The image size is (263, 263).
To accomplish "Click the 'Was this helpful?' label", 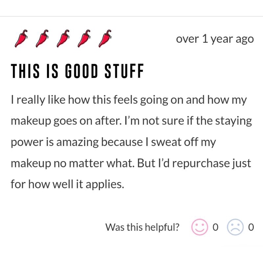I will click(x=142, y=227).
